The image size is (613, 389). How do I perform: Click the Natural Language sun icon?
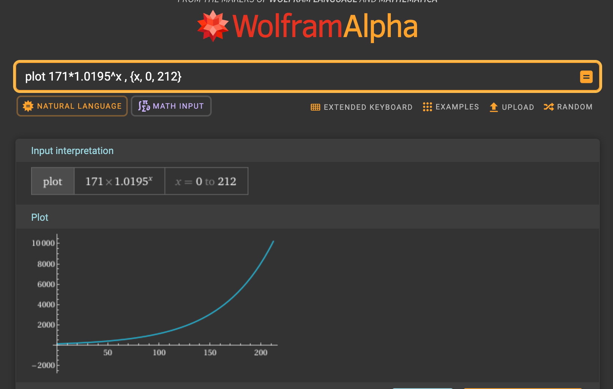click(28, 106)
